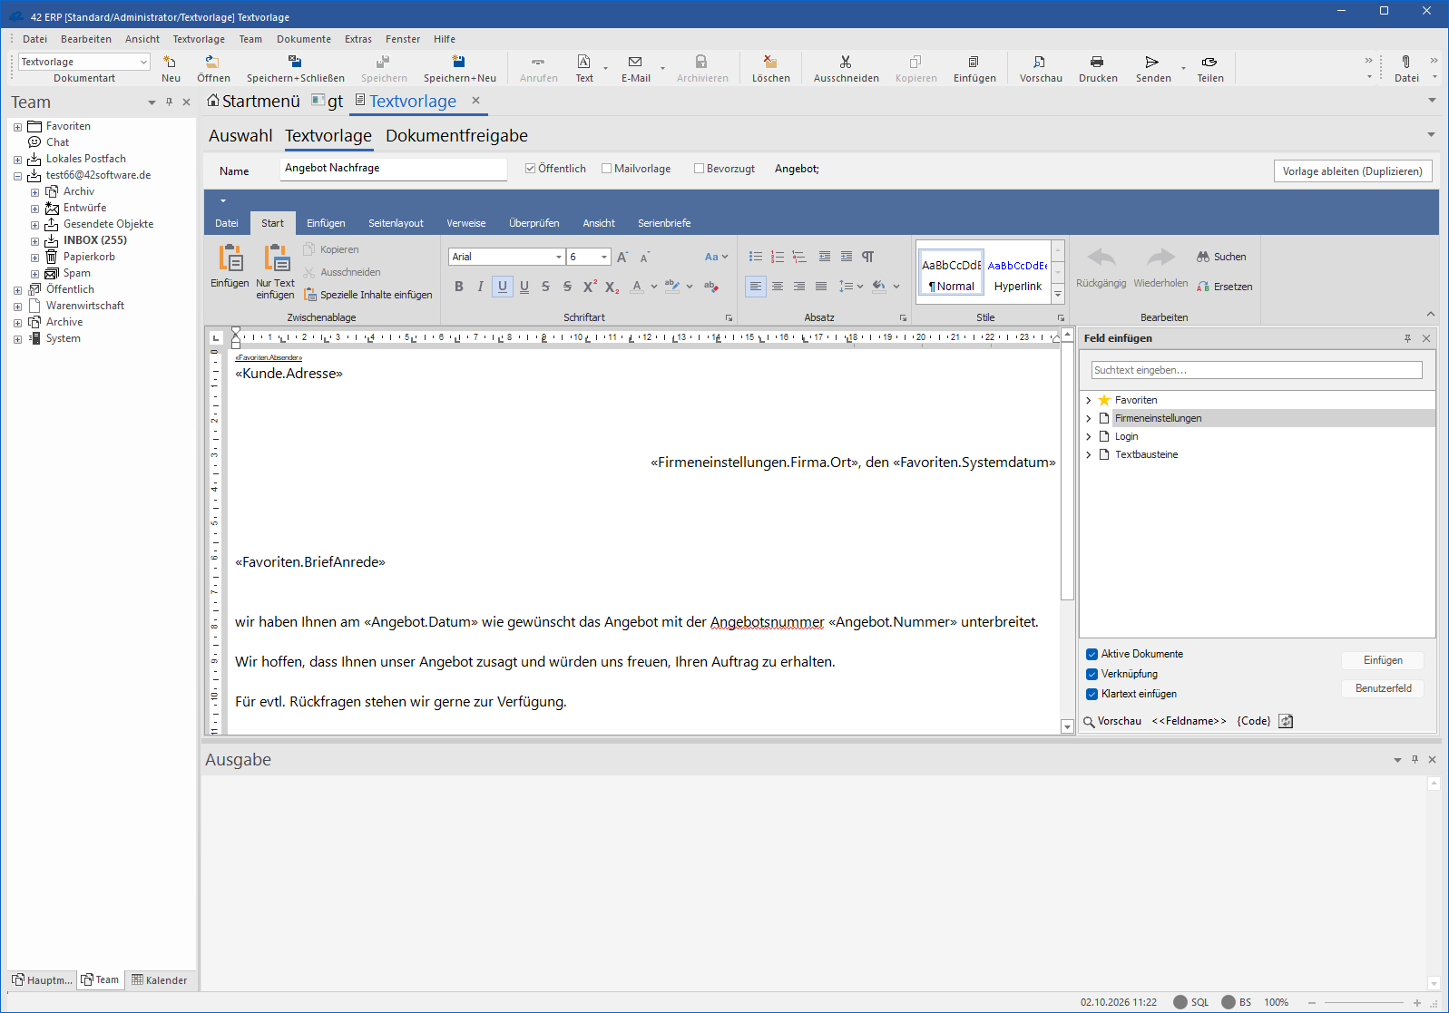The image size is (1449, 1013).
Task: Open the Dokumentart dropdown showing Textvorlage
Action: point(143,62)
